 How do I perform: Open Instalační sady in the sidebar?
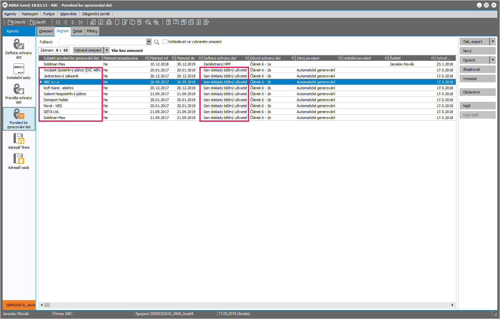[x=18, y=69]
